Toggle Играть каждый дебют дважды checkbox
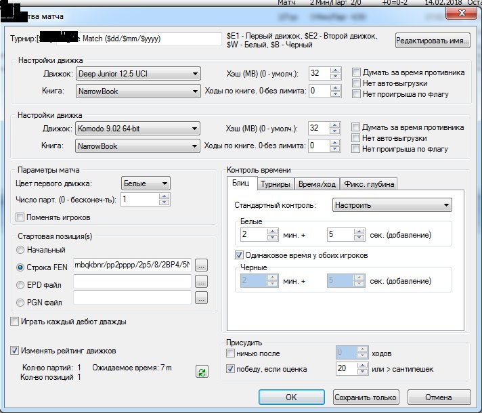This screenshot has height=413, width=482. 16,322
